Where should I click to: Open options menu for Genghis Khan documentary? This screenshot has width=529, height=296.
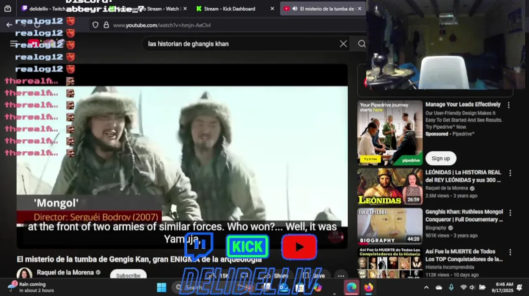tap(510, 213)
